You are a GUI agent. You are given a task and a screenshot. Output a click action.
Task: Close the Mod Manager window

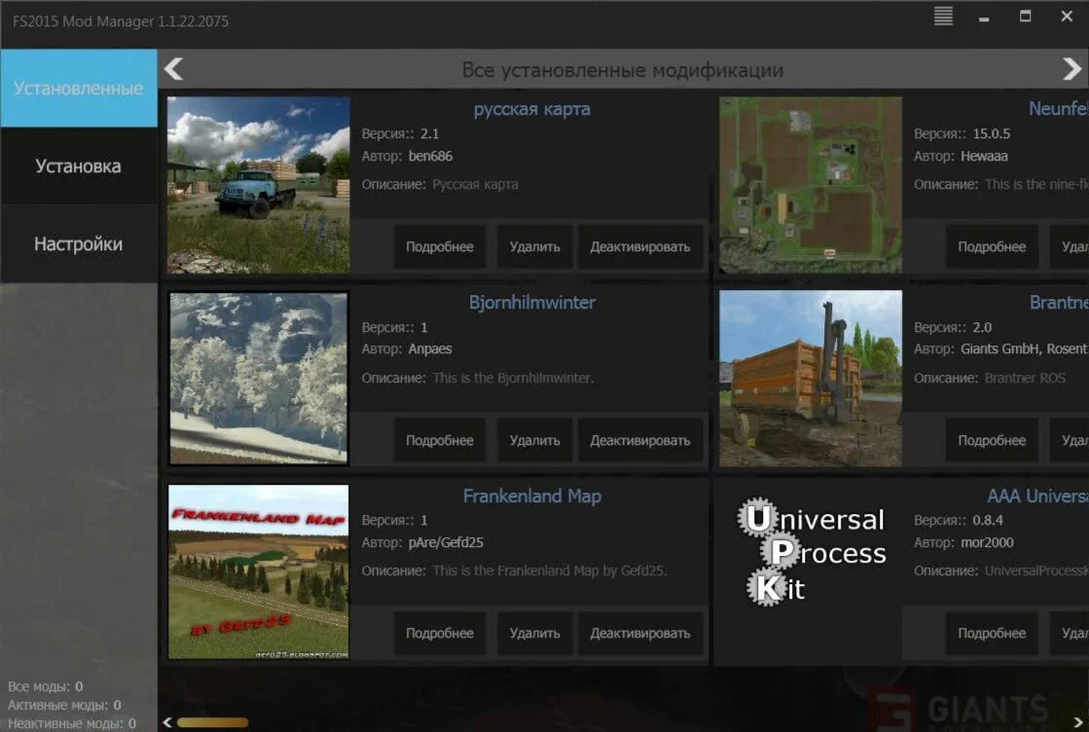[1067, 16]
